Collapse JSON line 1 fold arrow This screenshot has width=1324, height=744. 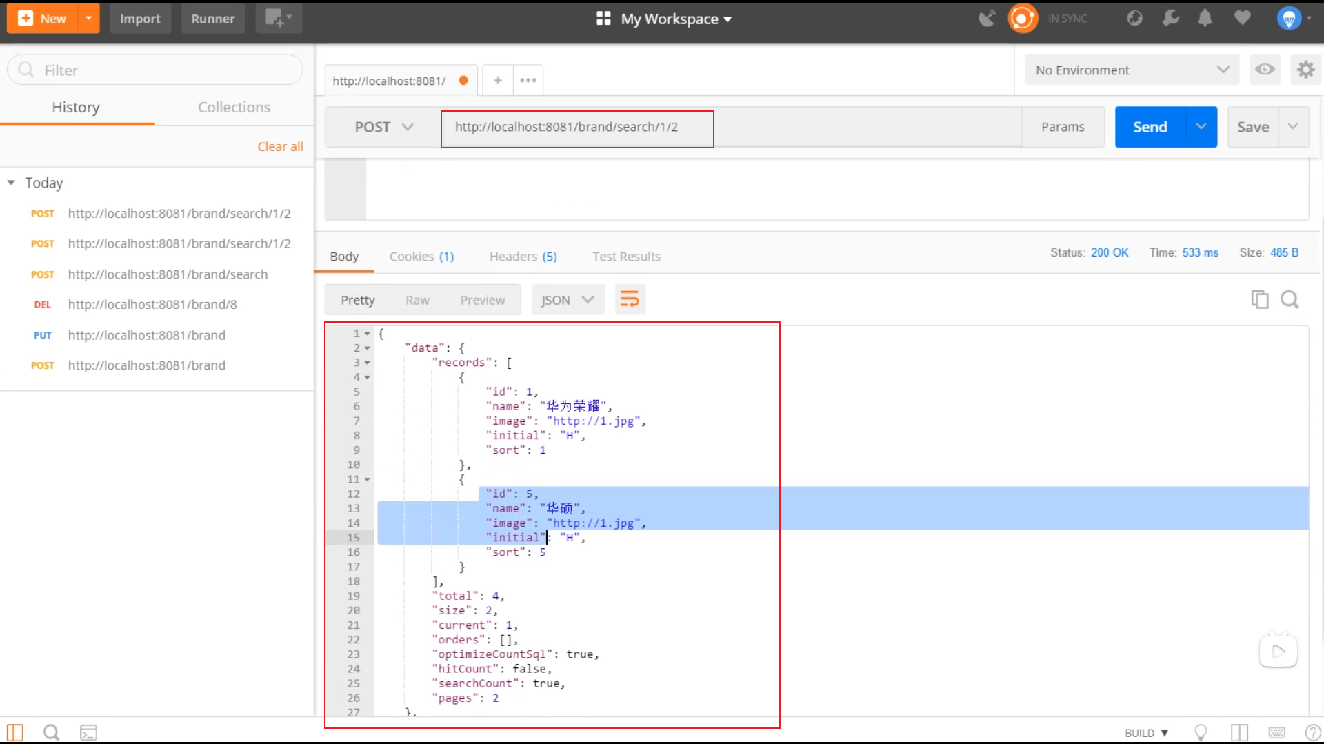click(368, 334)
